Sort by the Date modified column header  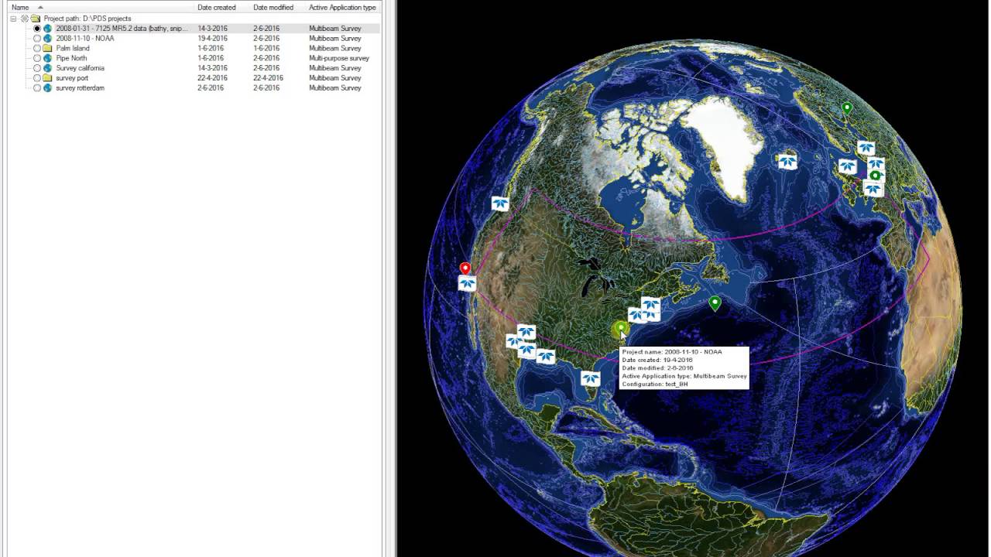tap(273, 7)
